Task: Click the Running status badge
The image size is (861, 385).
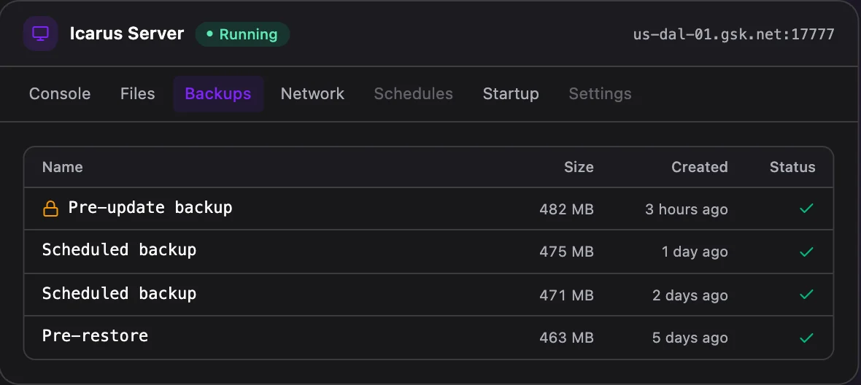Action: pyautogui.click(x=242, y=34)
